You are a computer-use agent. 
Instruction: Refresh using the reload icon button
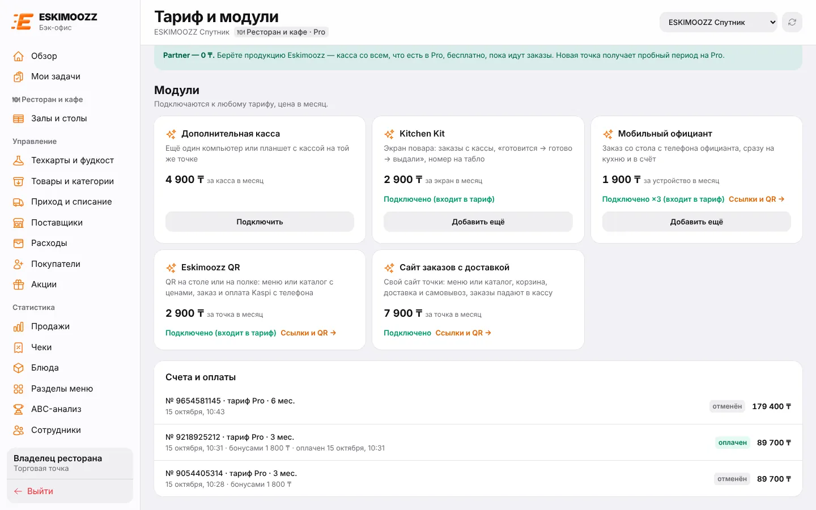(x=792, y=22)
